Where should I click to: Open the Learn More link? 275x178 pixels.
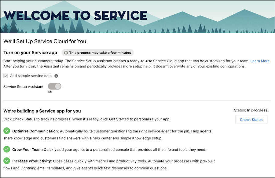click(260, 61)
